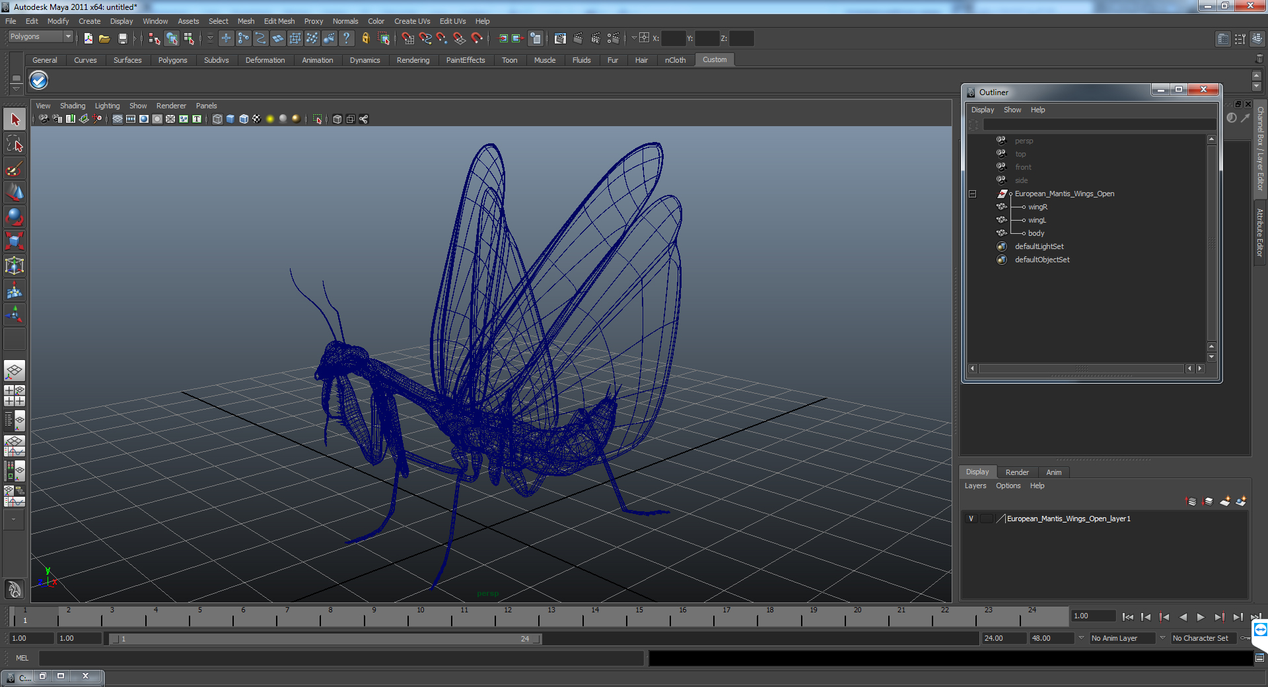
Task: Click the MEL command input field
Action: [341, 658]
